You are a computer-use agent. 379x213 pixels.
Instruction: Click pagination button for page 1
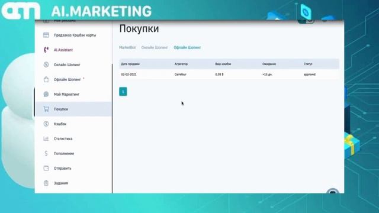(x=123, y=92)
